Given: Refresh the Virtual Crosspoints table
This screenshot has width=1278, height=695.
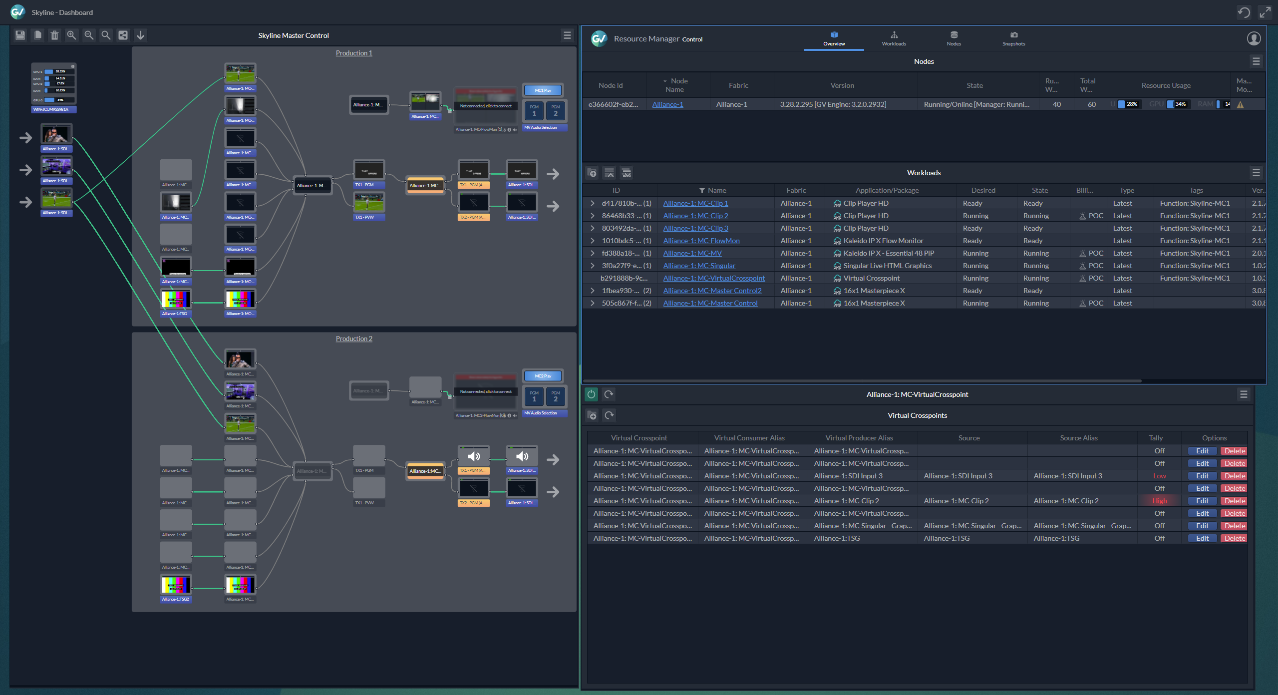Looking at the screenshot, I should click(609, 415).
